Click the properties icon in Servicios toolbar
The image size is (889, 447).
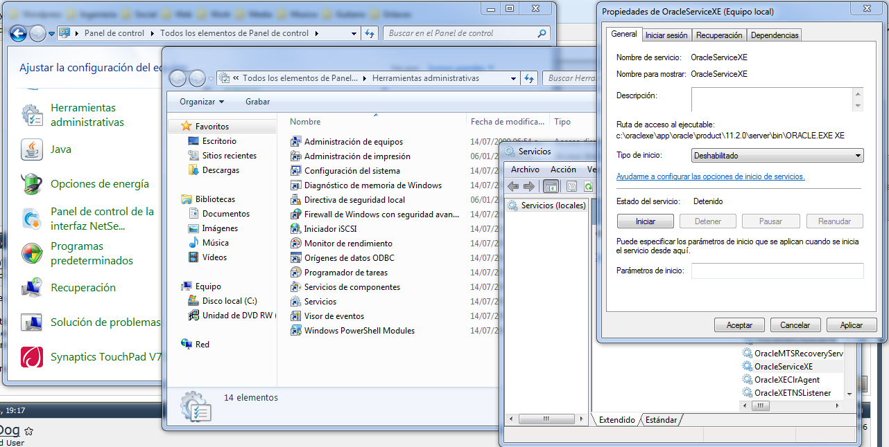pos(572,186)
